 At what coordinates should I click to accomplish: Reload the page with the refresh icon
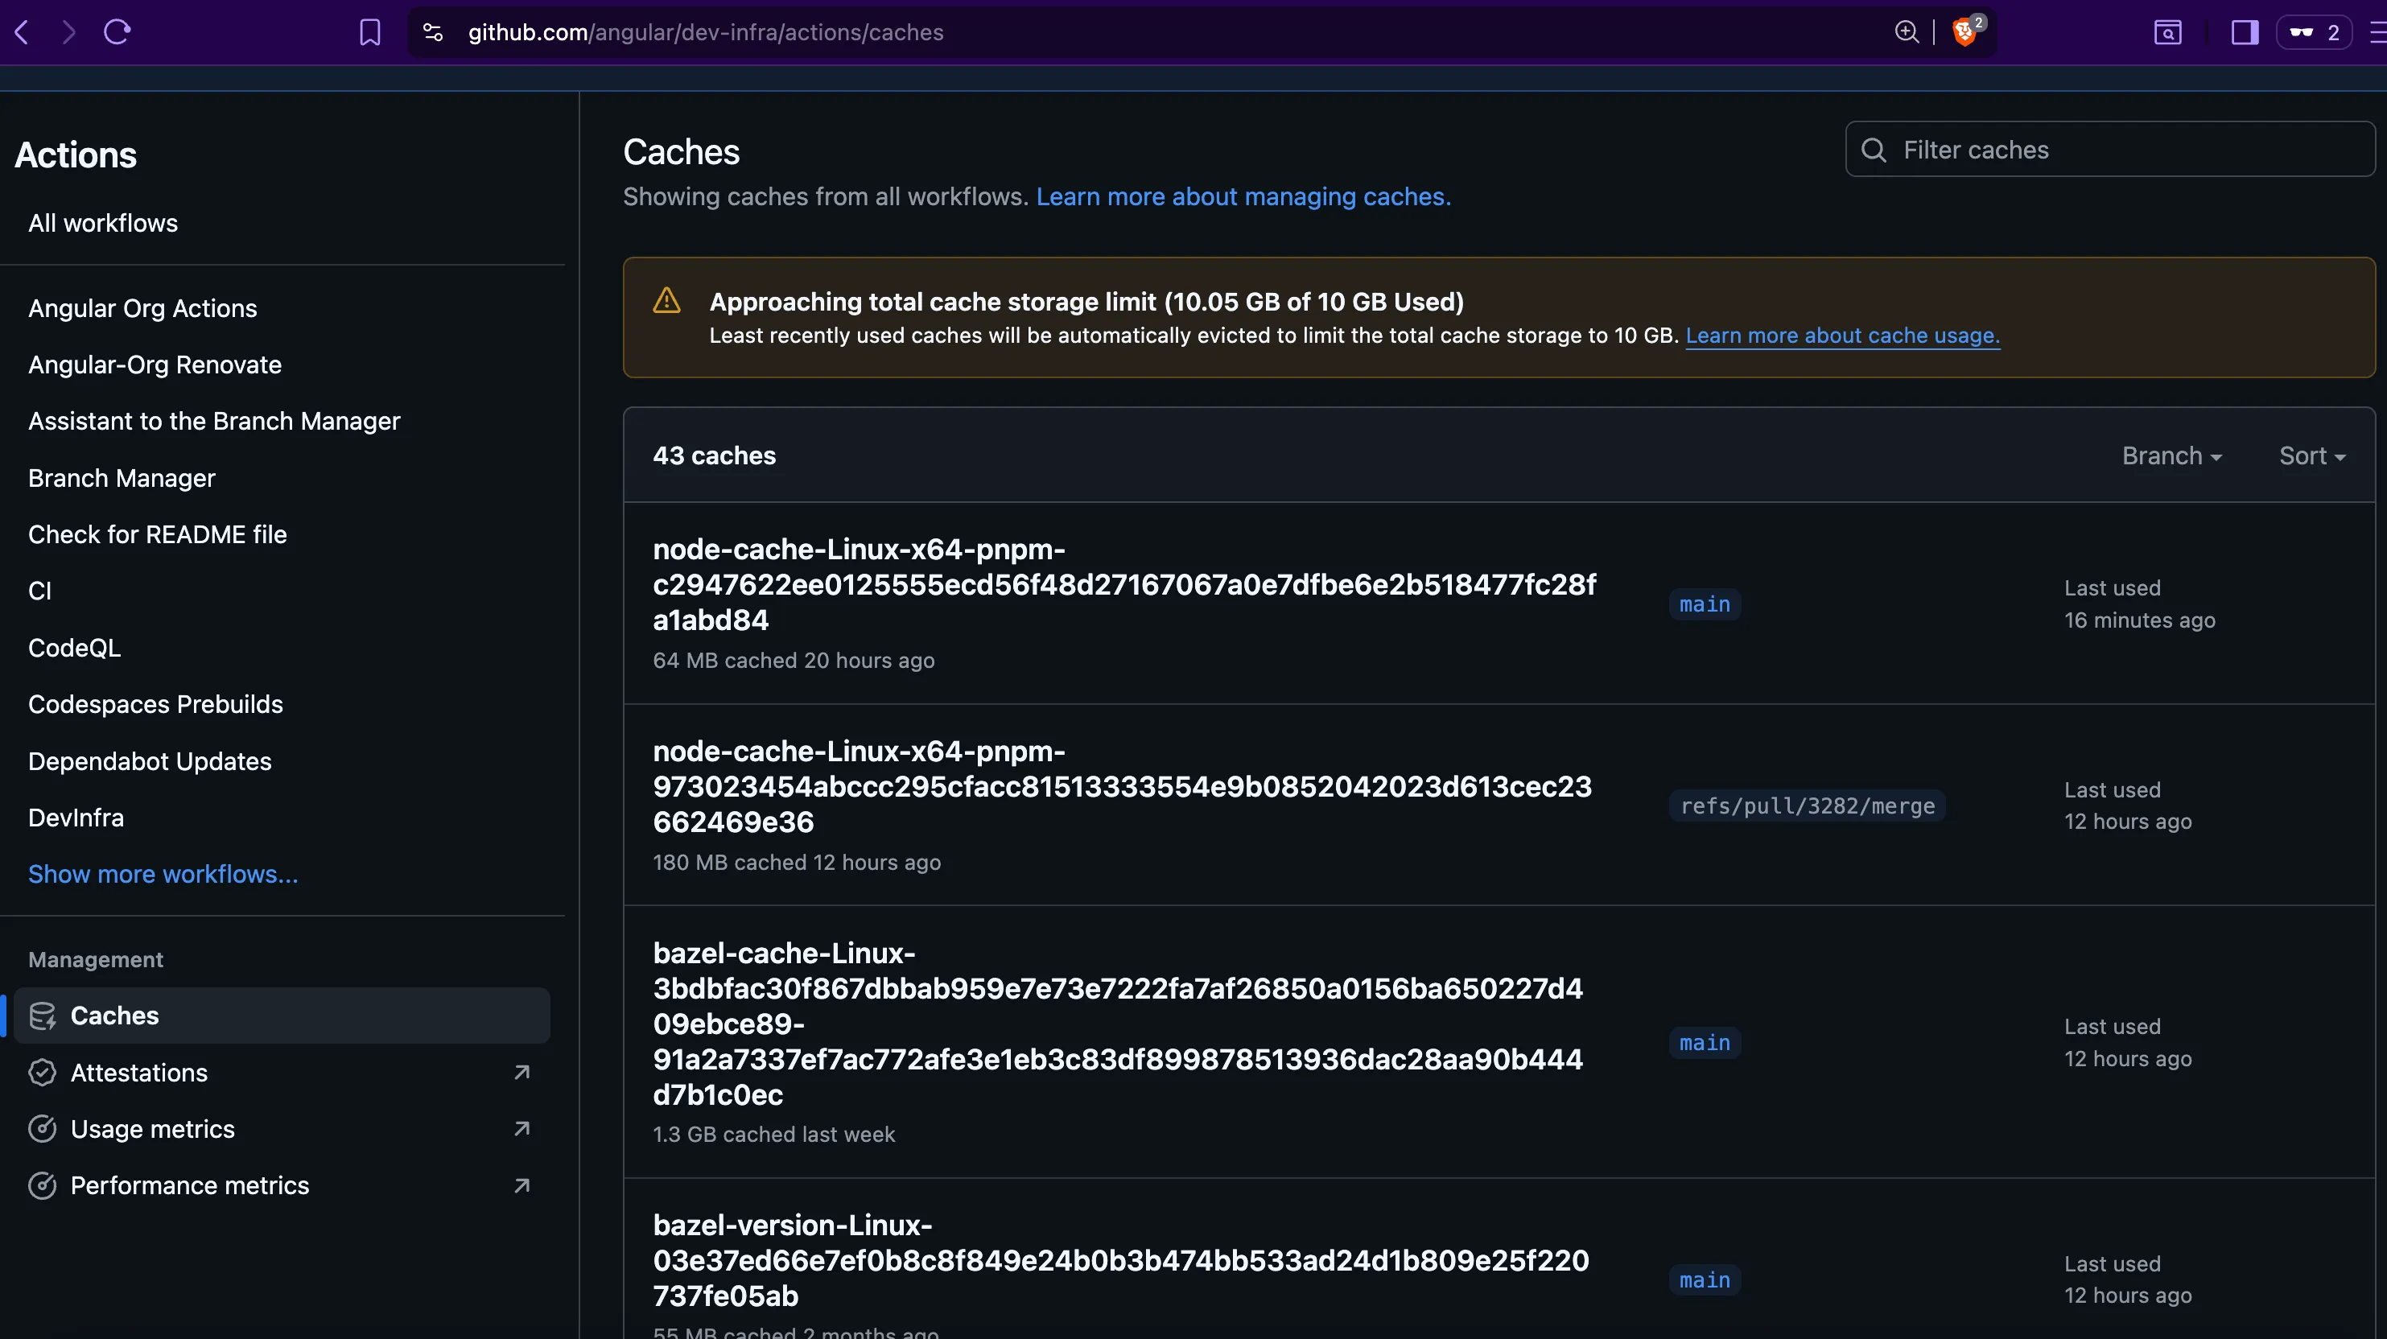click(x=117, y=31)
